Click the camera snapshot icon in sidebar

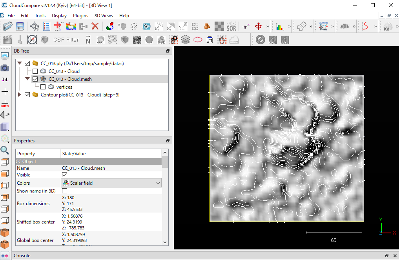tap(5, 68)
